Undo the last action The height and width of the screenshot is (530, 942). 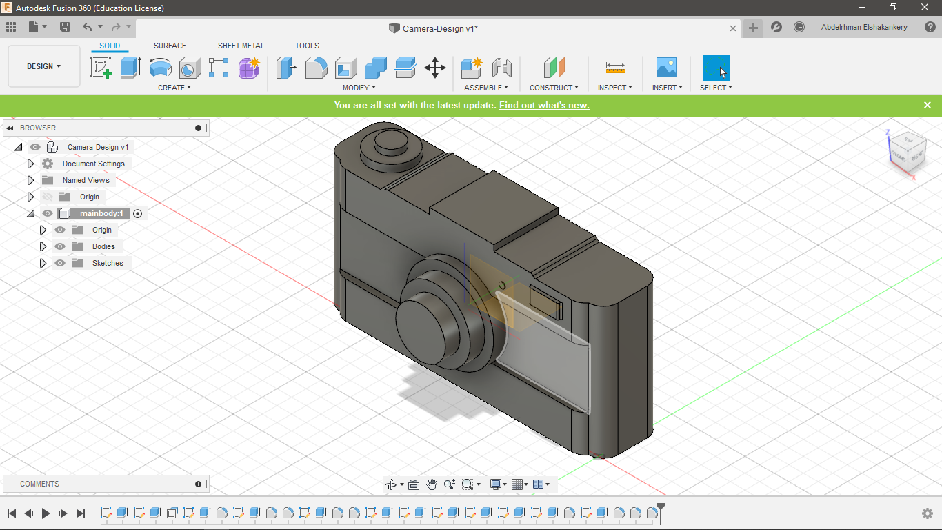87,27
